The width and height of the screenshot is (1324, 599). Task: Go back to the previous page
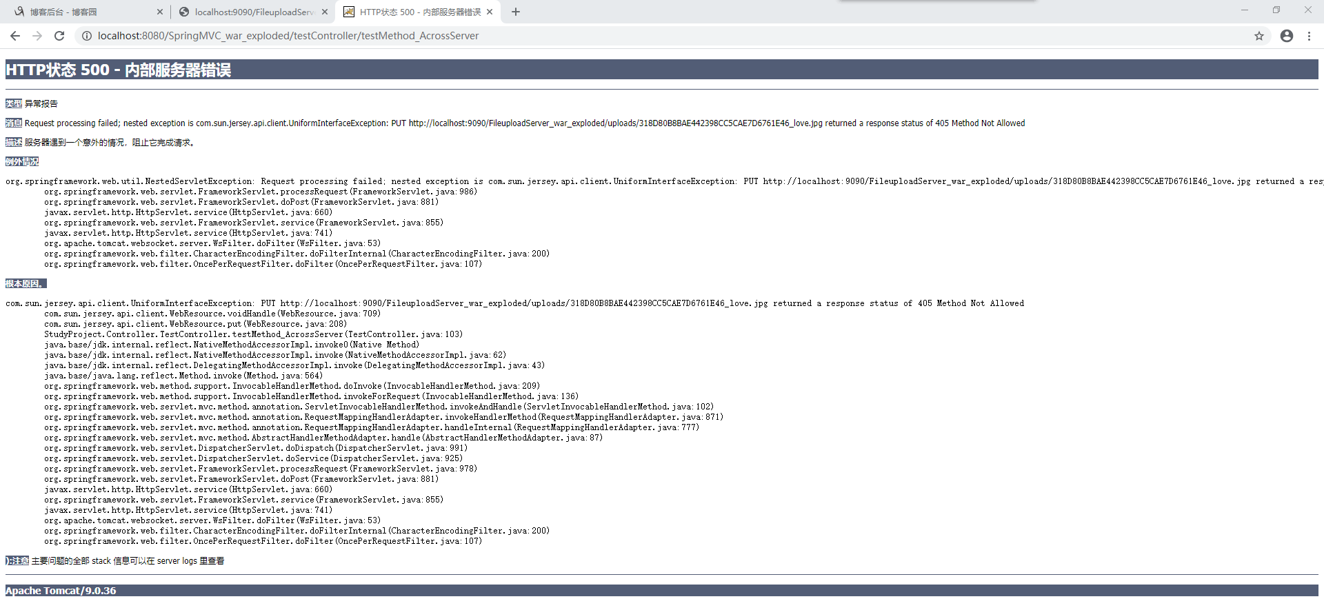(15, 36)
